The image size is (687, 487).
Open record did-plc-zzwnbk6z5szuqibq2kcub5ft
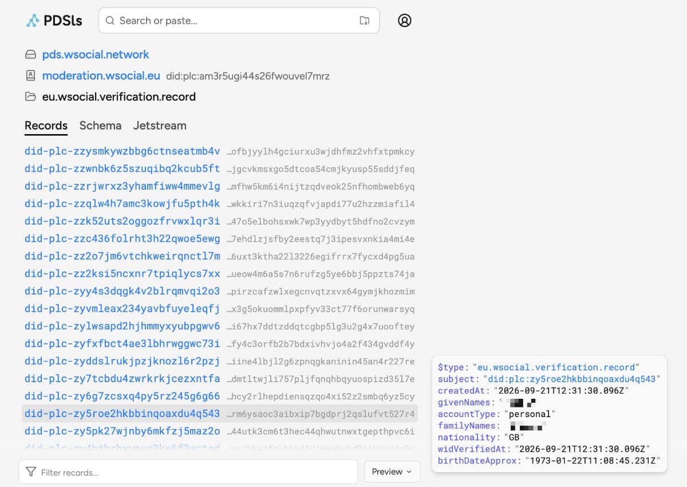122,168
